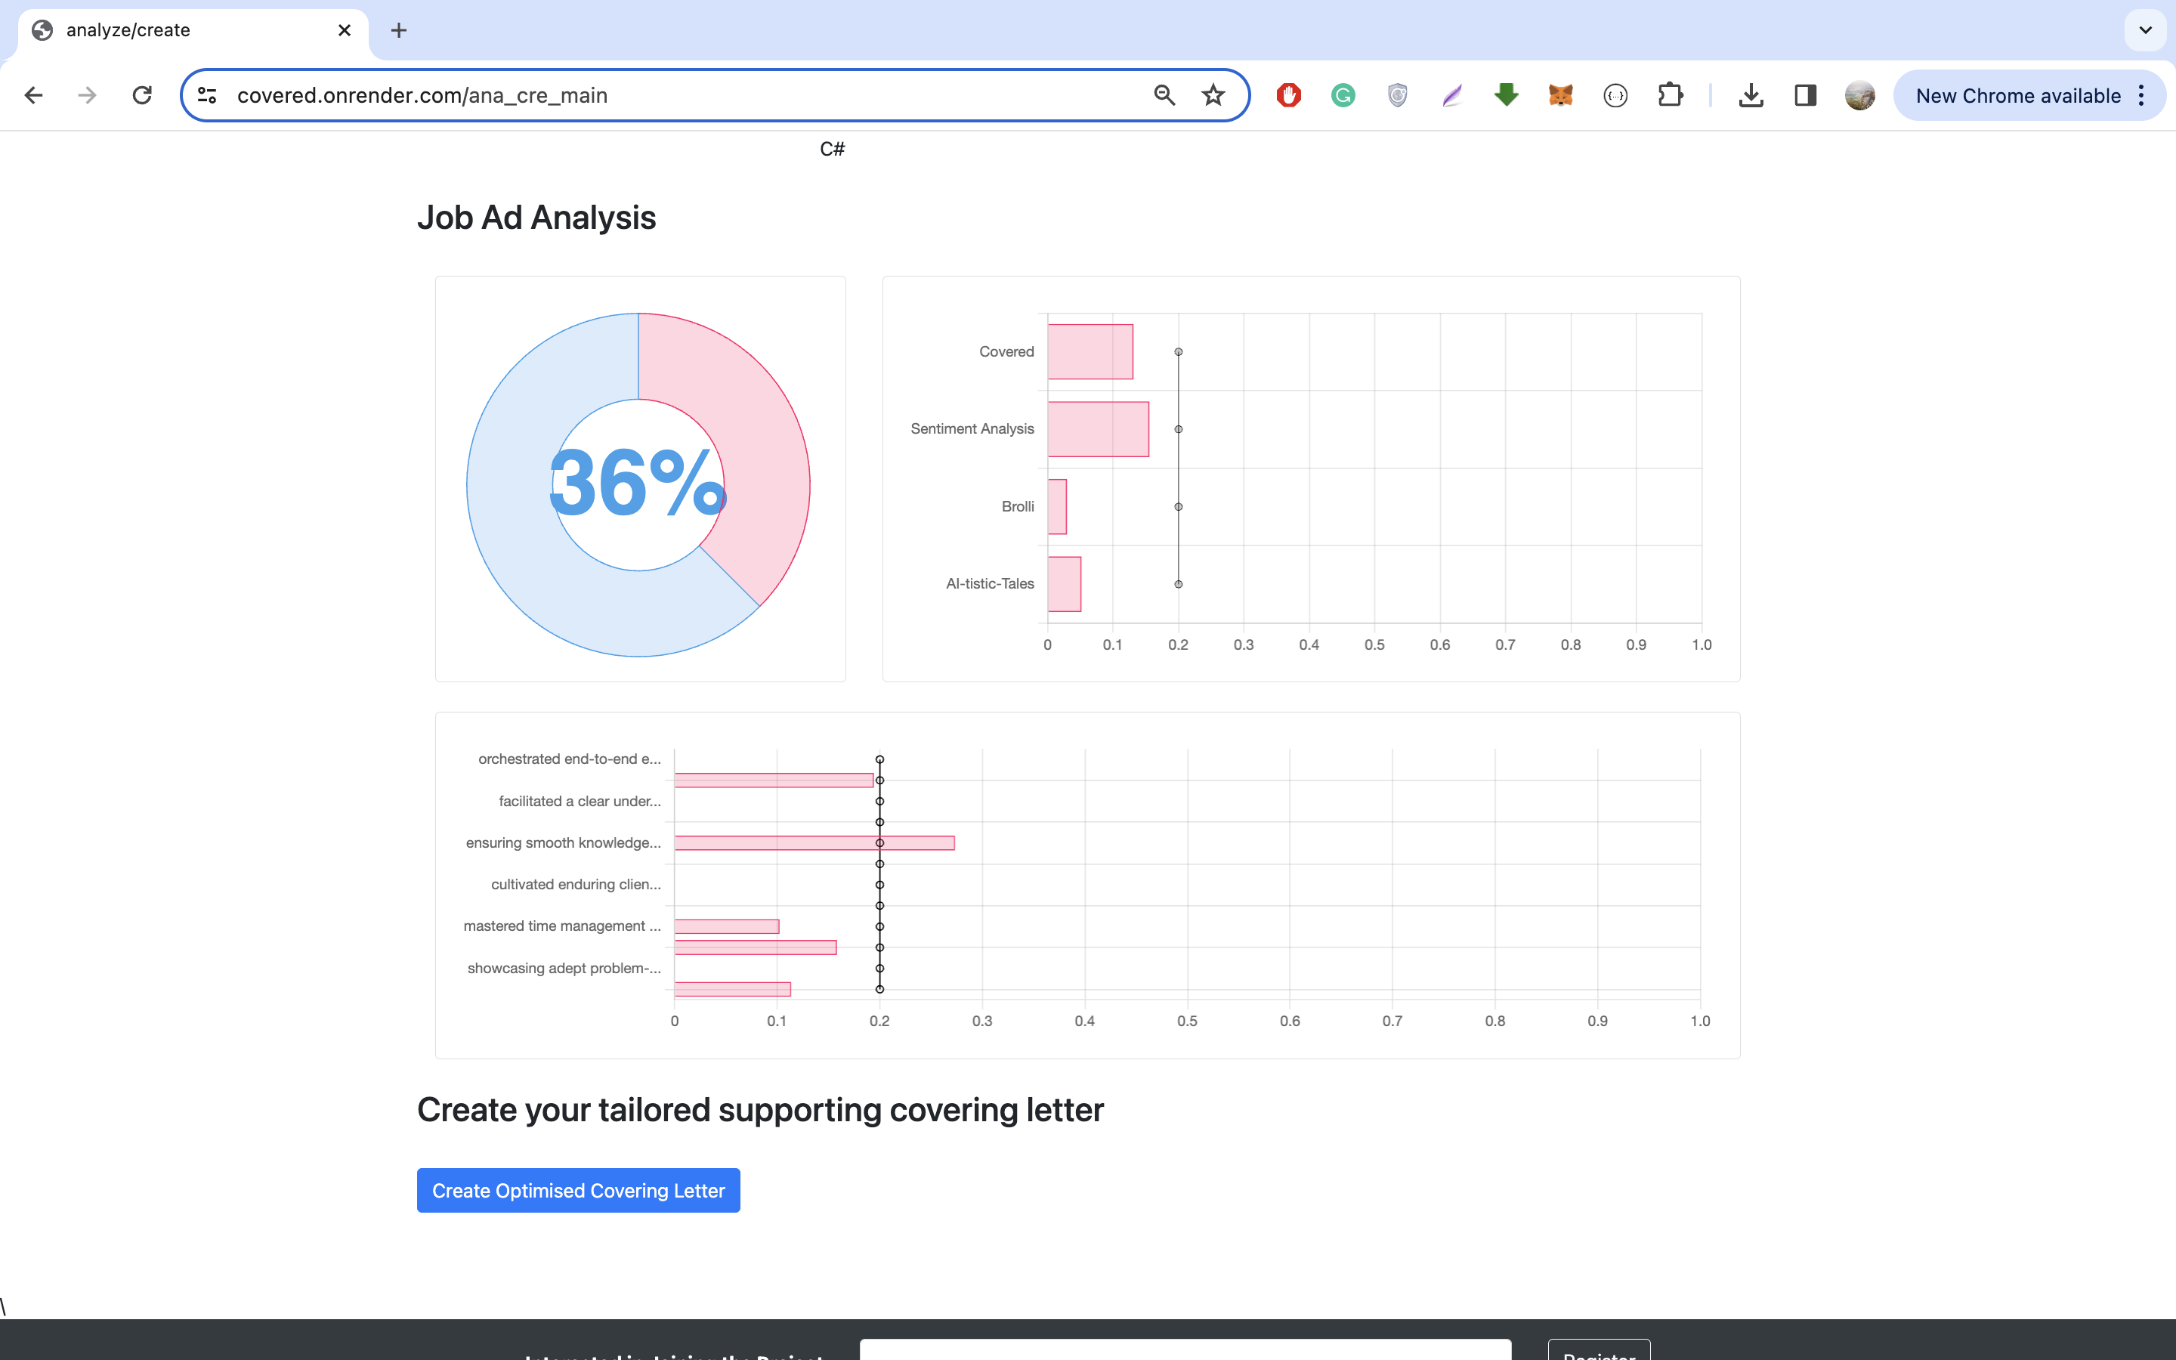
Task: Open the Extensions puzzle-piece menu
Action: click(1671, 95)
